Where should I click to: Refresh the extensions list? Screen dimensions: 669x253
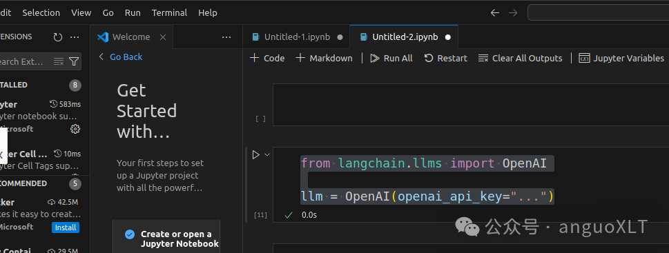57,37
